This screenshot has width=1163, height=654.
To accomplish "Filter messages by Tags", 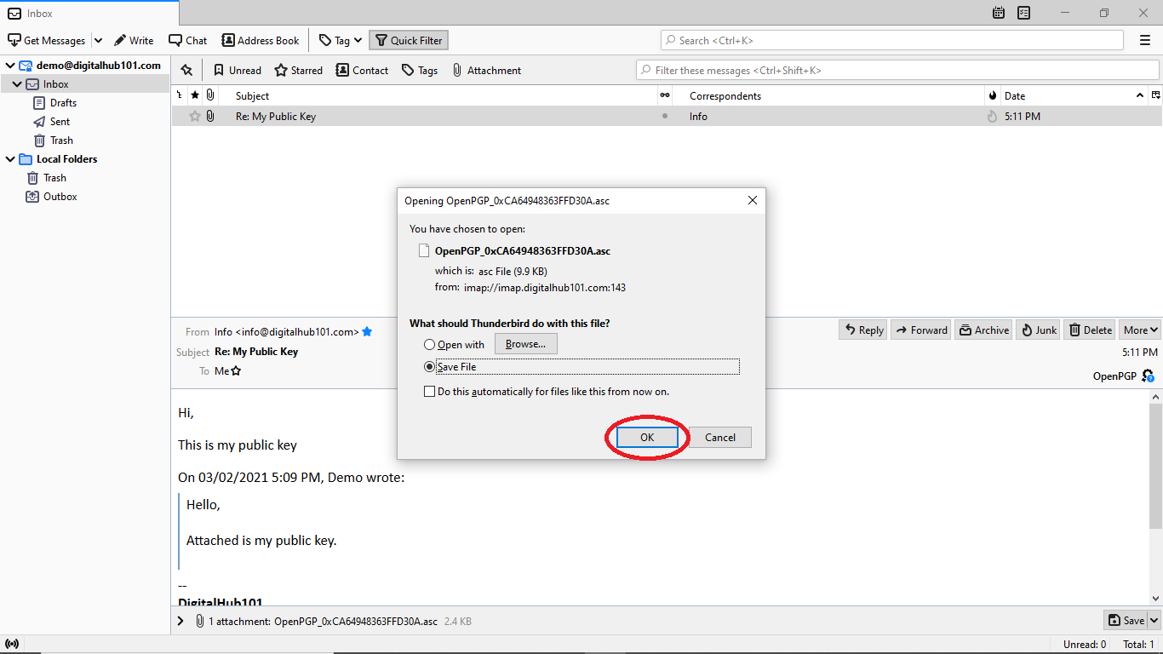I will [420, 71].
